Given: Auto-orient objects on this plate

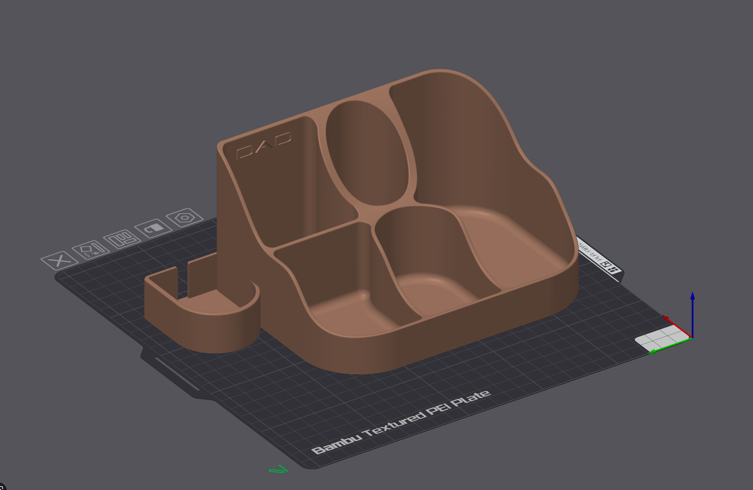Looking at the screenshot, I should (x=91, y=250).
